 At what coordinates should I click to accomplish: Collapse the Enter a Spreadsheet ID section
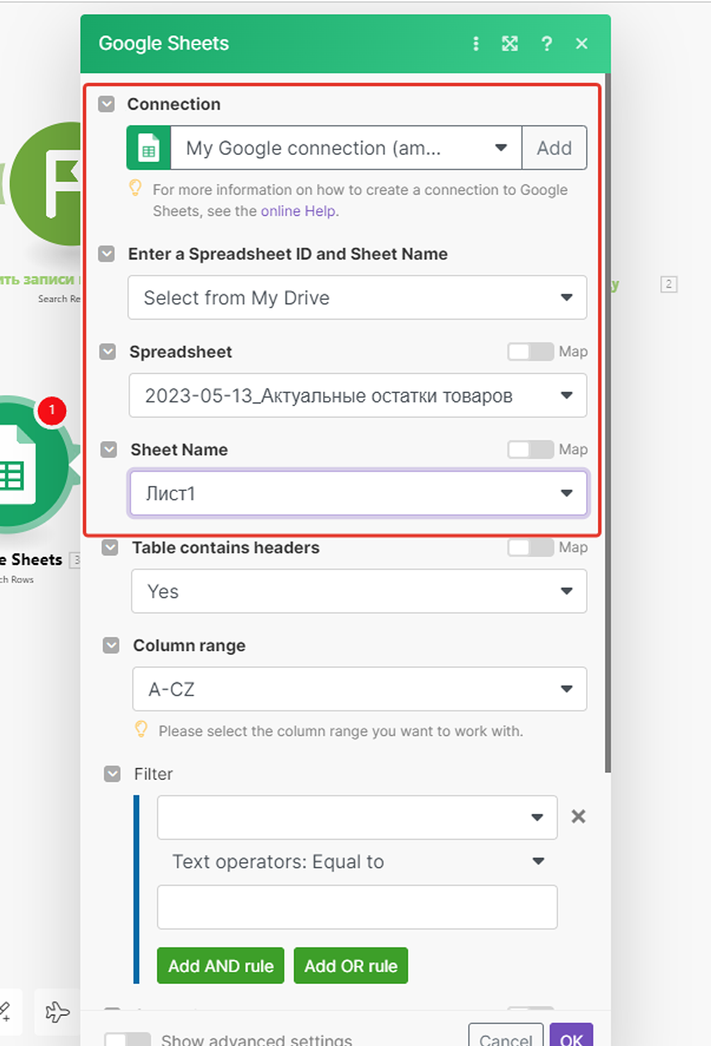point(107,254)
